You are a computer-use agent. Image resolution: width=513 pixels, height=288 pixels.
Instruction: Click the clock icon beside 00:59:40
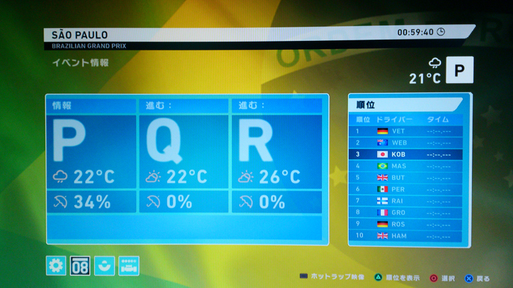(x=441, y=31)
